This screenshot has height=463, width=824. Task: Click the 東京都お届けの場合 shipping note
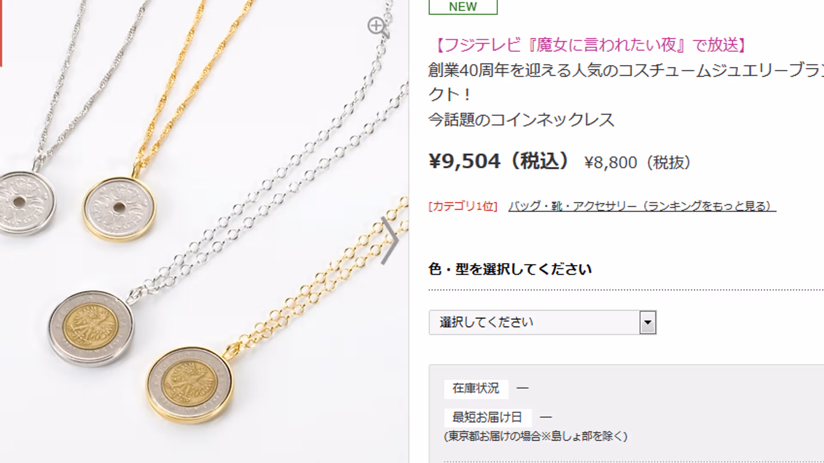click(536, 436)
